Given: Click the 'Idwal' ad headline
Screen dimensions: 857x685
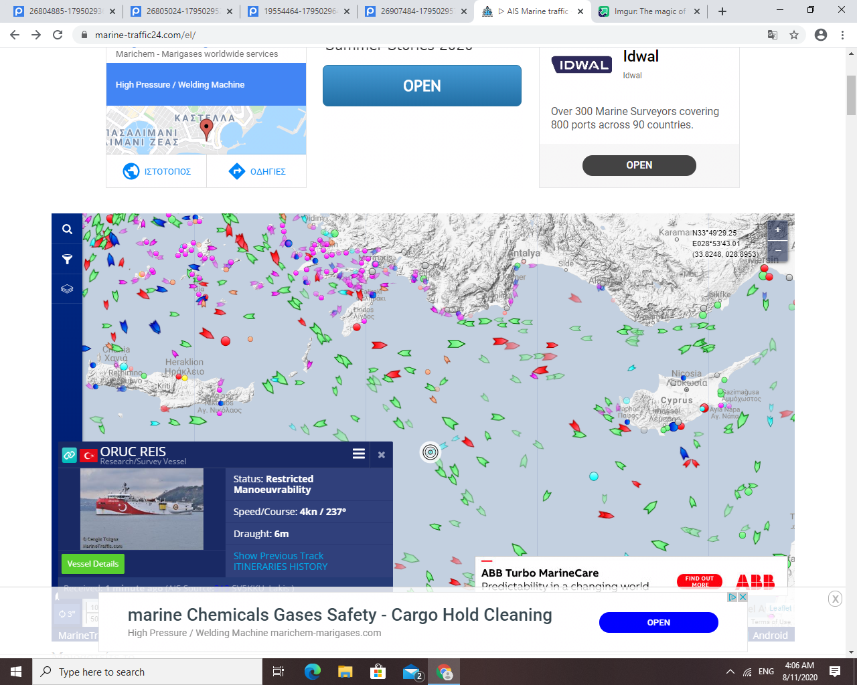Looking at the screenshot, I should [641, 57].
